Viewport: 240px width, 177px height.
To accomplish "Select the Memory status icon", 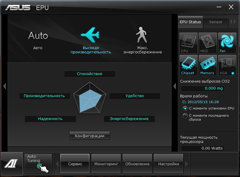I will 208,65.
